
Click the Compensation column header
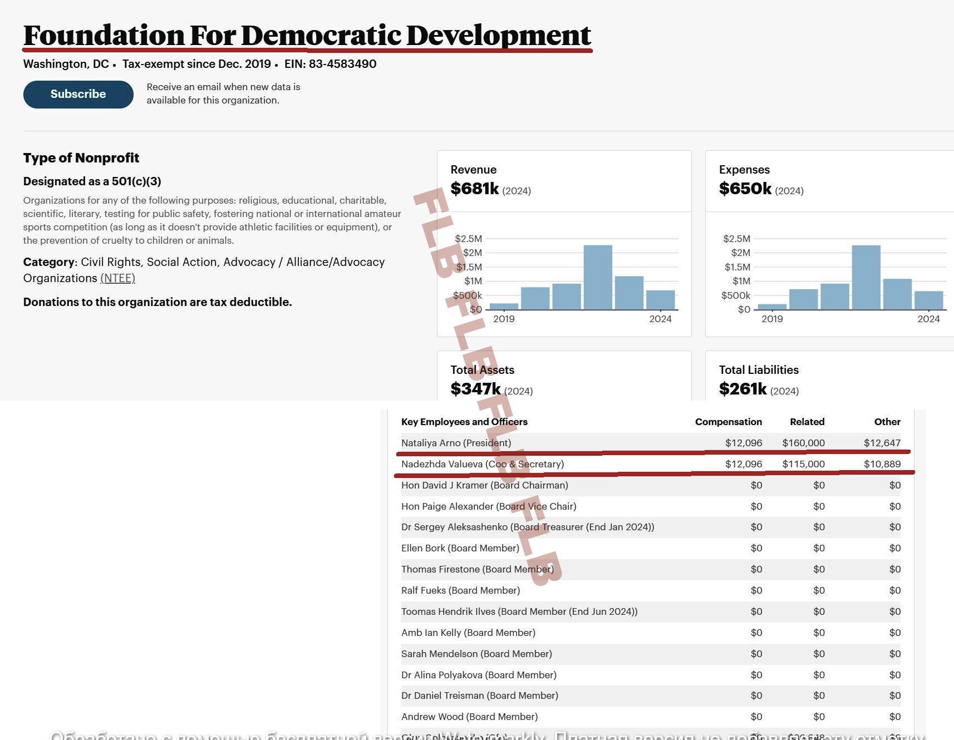tap(728, 422)
